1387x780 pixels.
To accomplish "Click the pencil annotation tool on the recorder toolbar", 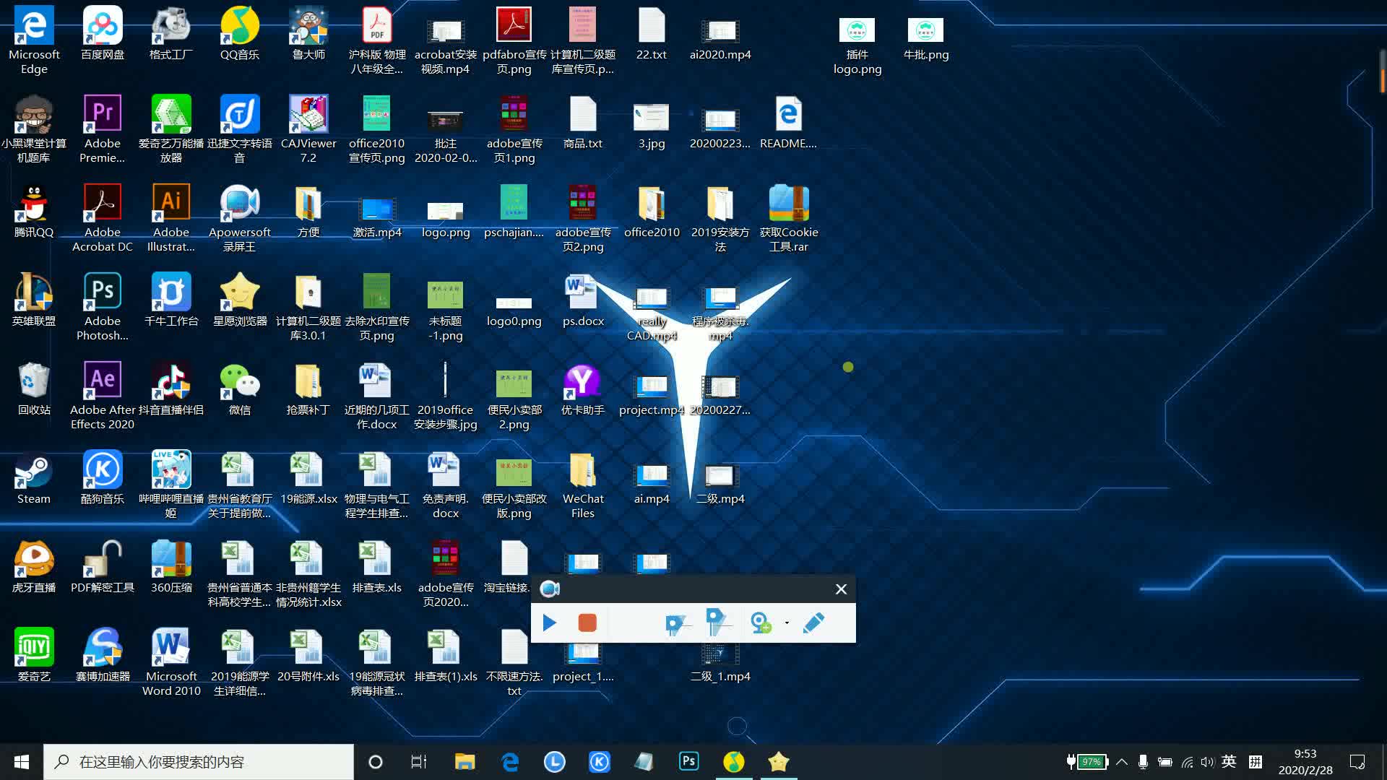I will [x=813, y=623].
